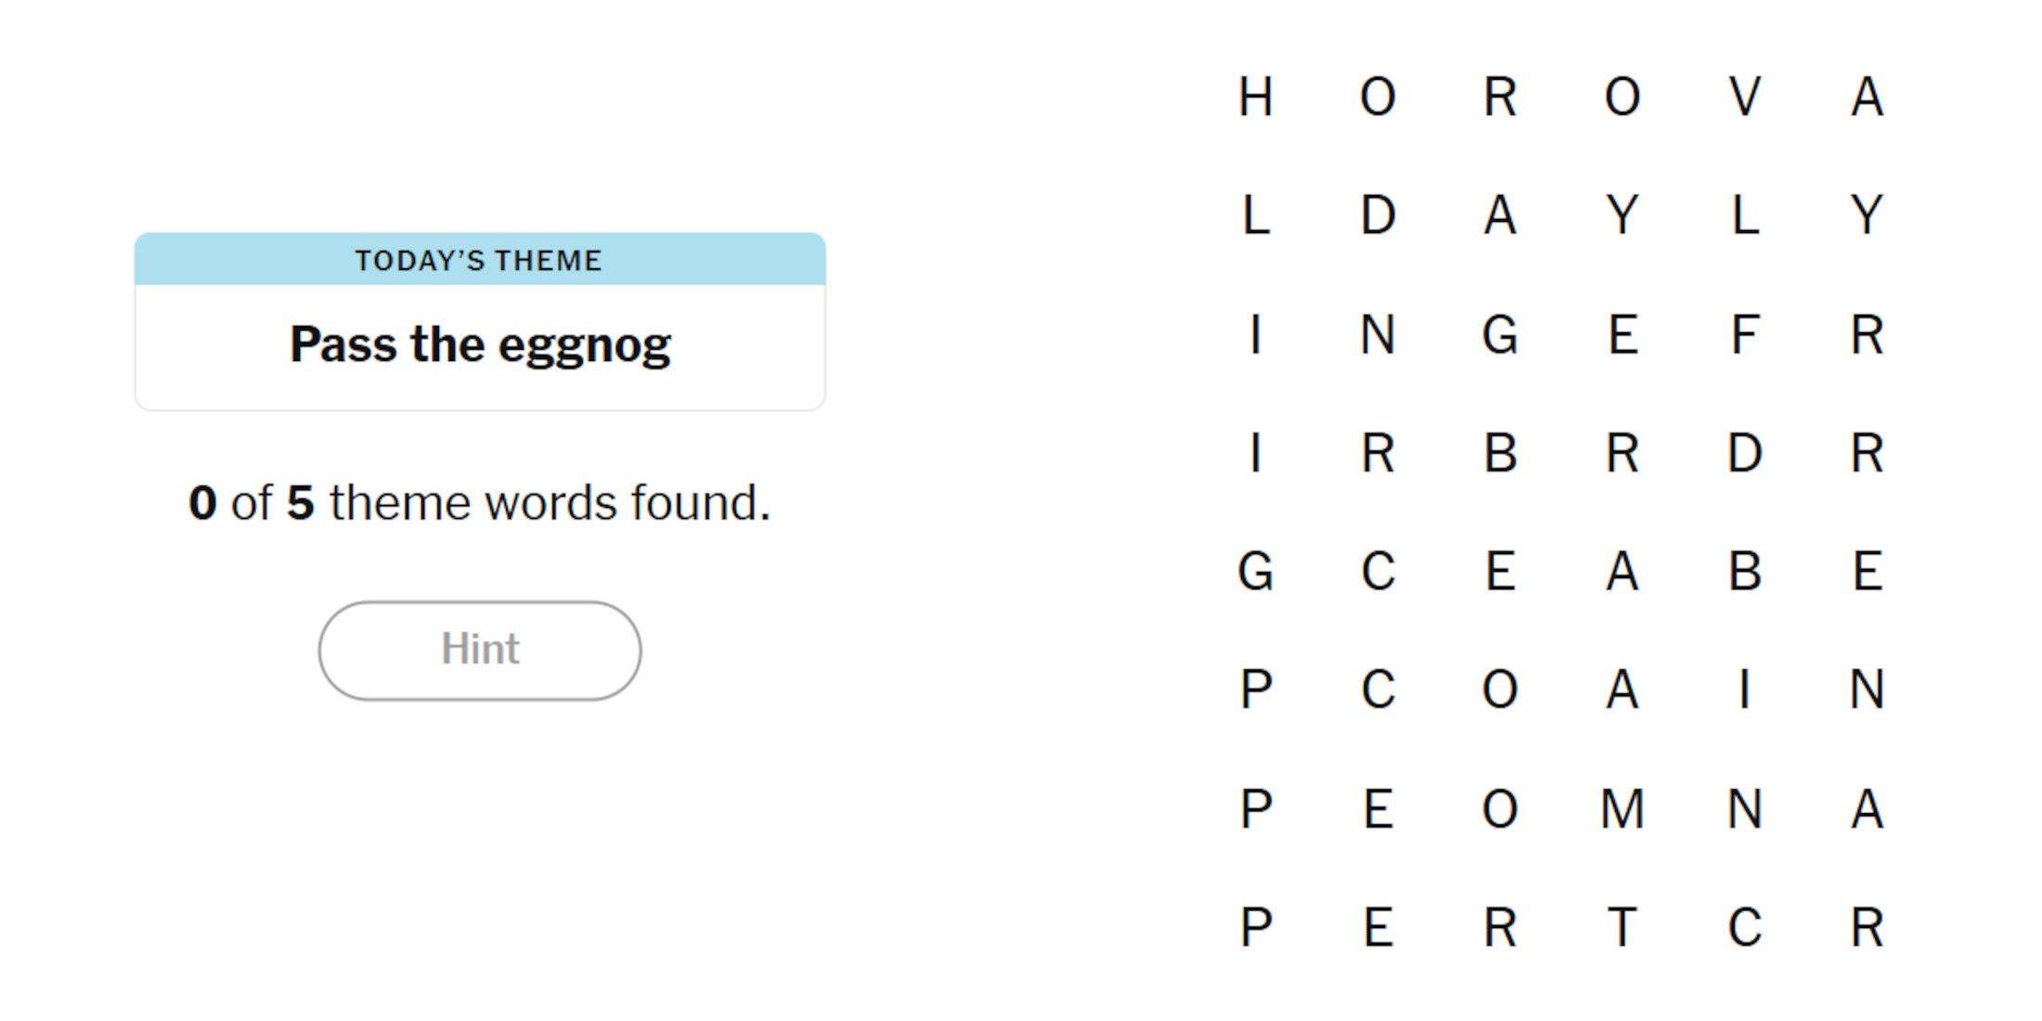Viewport: 2042px width, 1021px height.
Task: Choose the letter B in the fourth row
Action: (1499, 453)
